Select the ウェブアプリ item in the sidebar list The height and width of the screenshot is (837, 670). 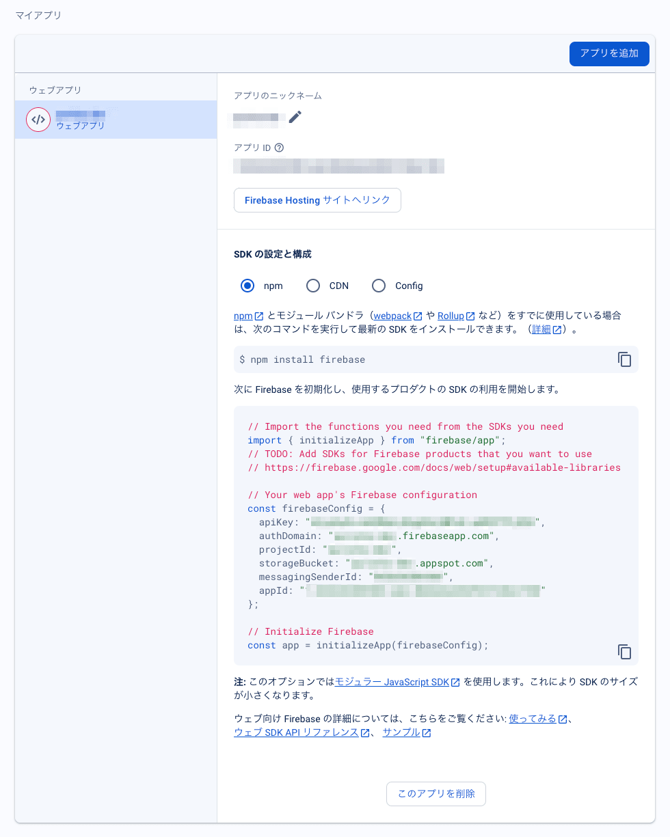tap(116, 120)
